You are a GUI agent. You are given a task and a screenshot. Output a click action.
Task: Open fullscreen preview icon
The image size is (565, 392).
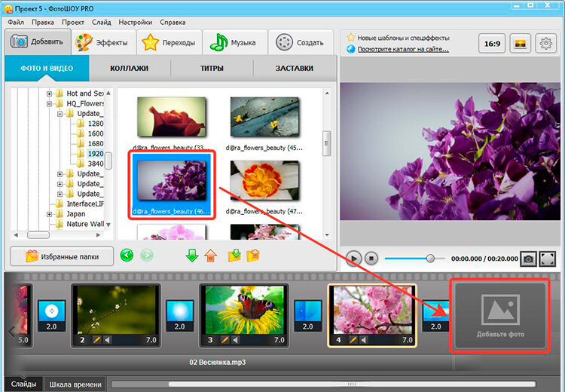[547, 259]
